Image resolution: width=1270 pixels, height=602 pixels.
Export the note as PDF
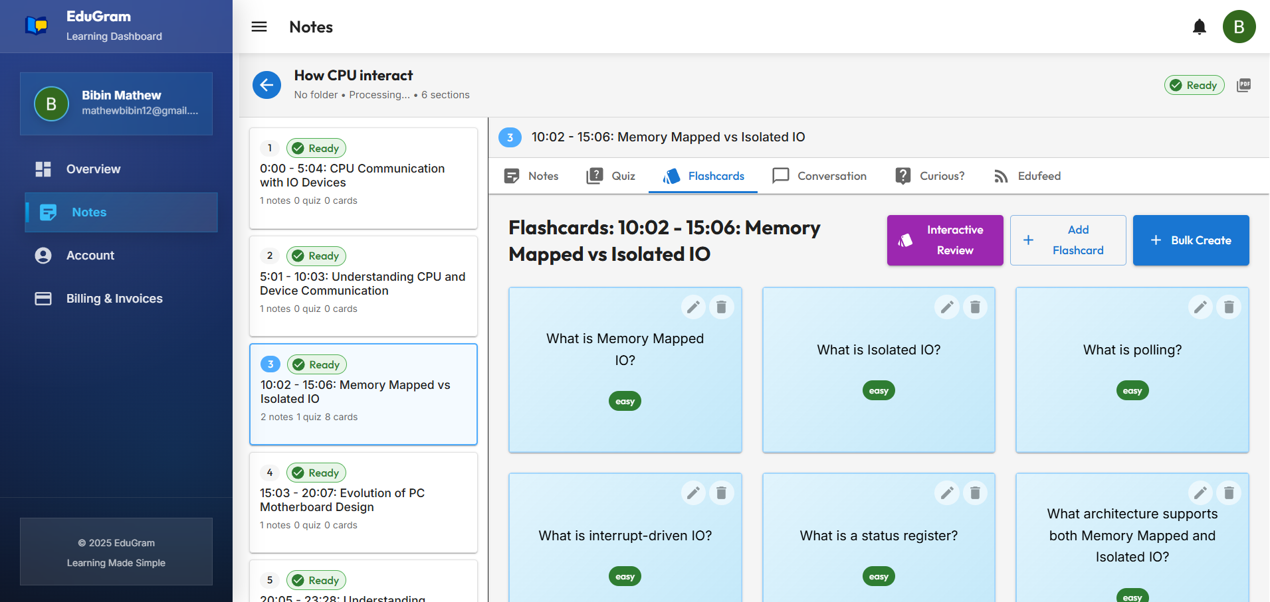tap(1244, 85)
